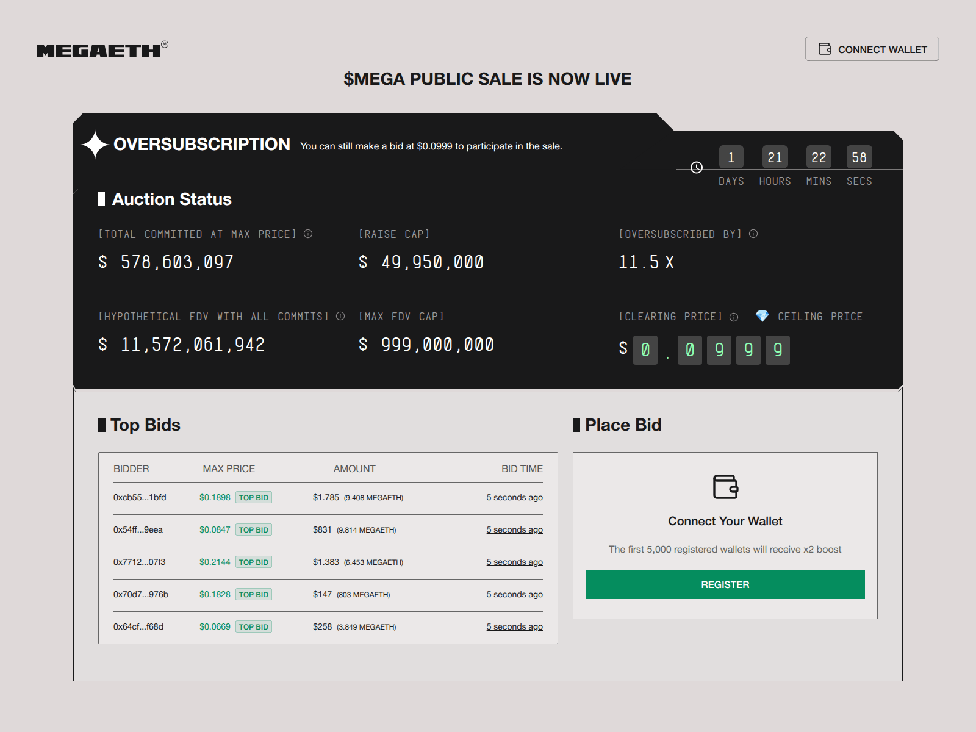Screen dimensions: 976x732
Task: Click the MEGAETH logo
Action: [99, 50]
